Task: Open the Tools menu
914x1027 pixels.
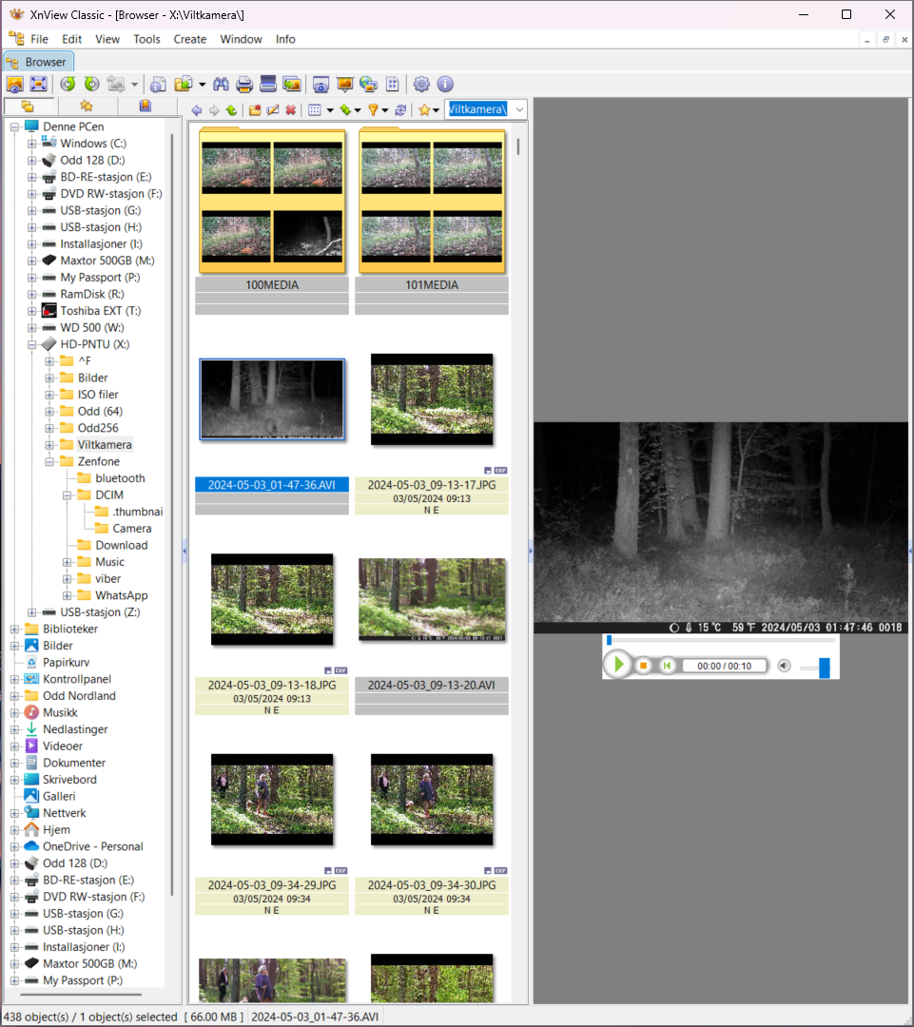Action: click(x=146, y=39)
